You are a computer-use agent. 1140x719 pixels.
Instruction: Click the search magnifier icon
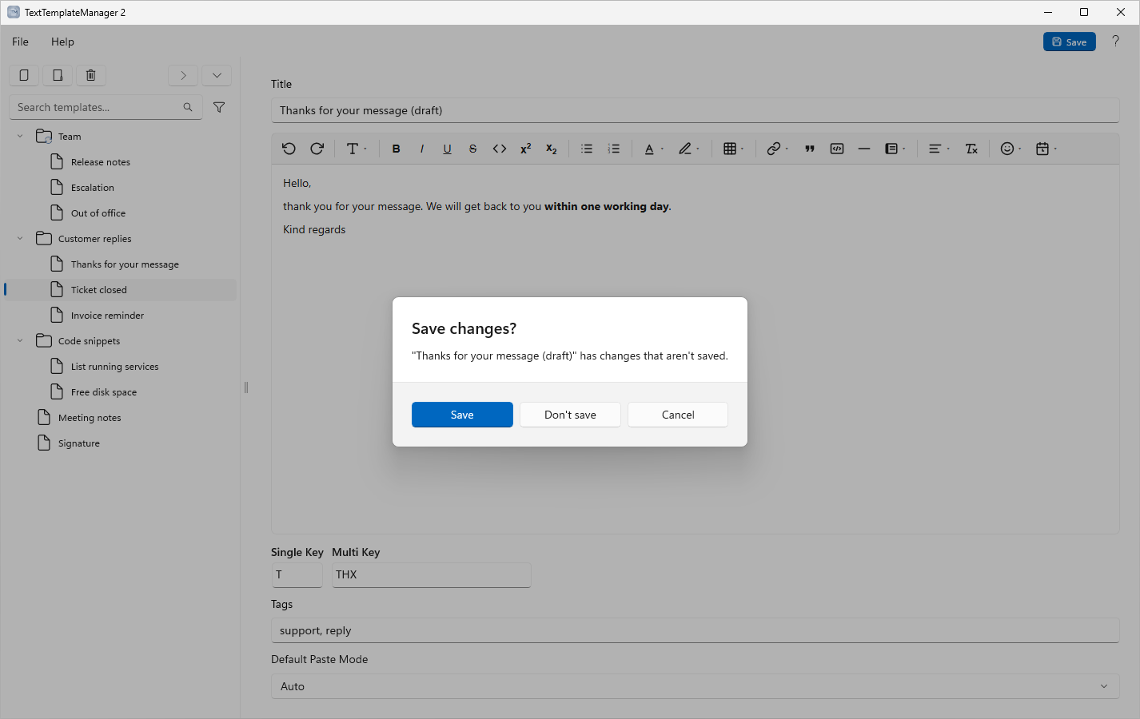pyautogui.click(x=188, y=107)
